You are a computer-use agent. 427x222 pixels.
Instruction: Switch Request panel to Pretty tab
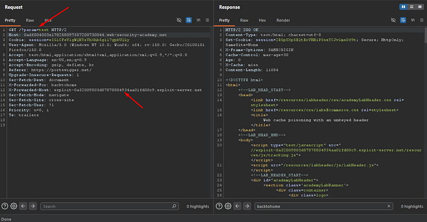tap(10, 20)
